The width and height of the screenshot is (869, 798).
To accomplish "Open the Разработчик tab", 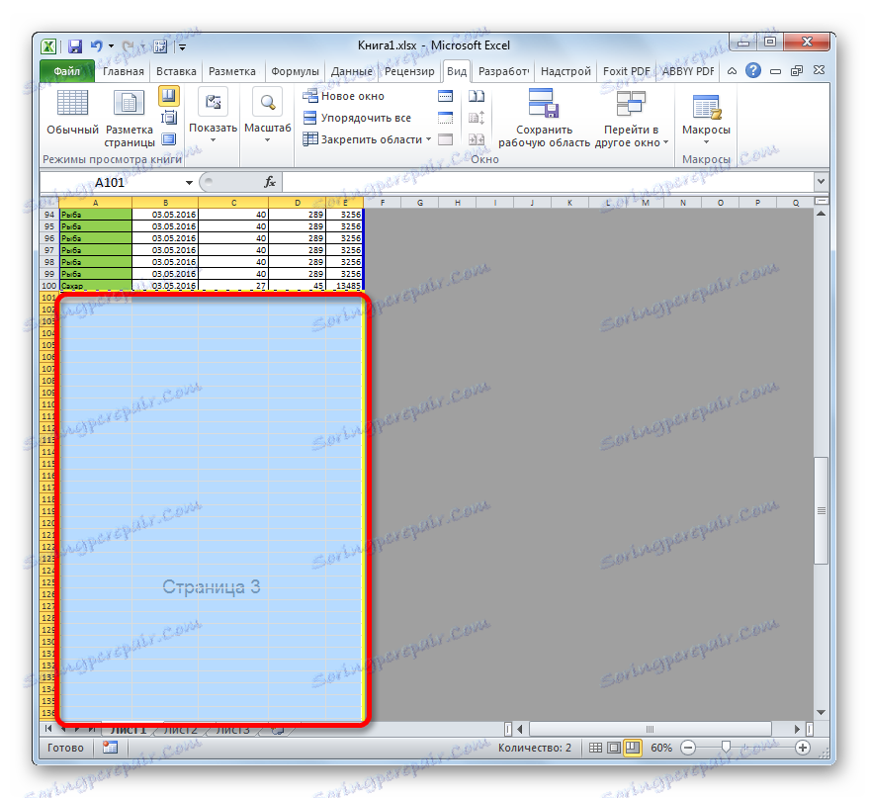I will coord(503,71).
